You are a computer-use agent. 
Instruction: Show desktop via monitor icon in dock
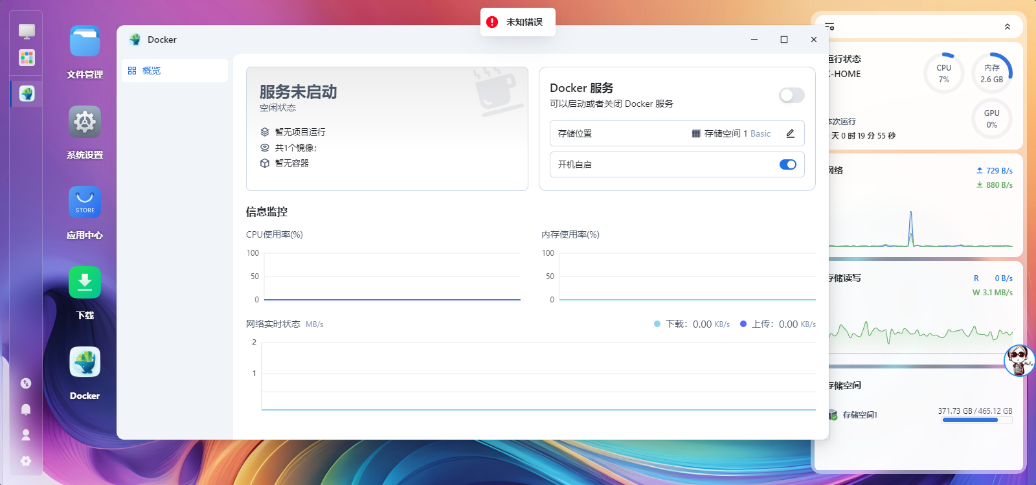(27, 31)
